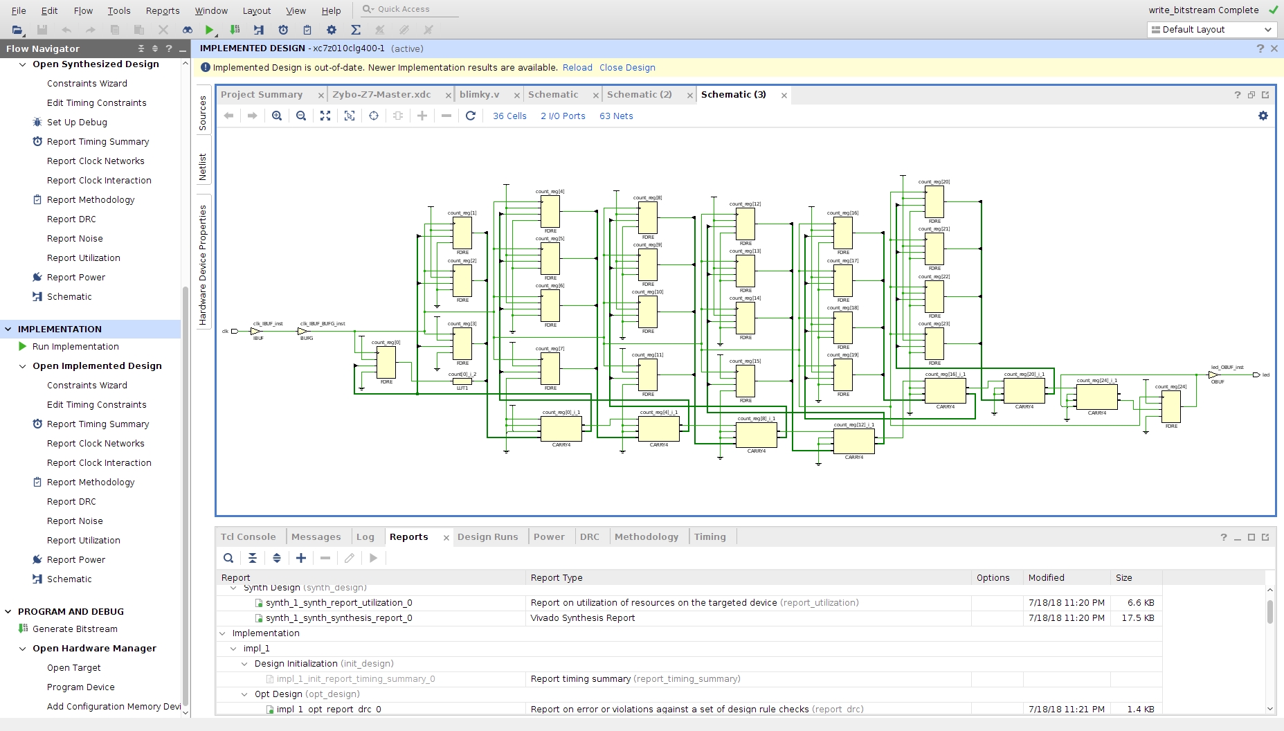Zoom in on the schematic view

[277, 116]
